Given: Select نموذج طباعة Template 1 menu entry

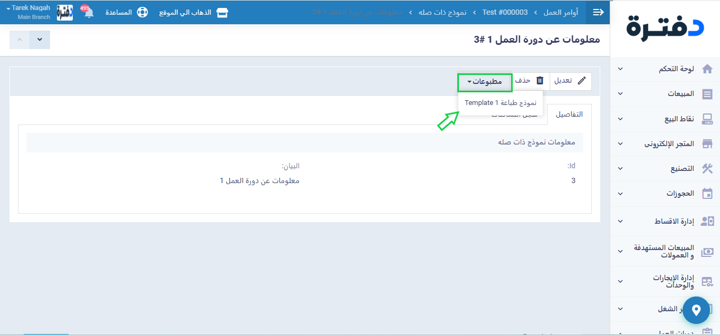Looking at the screenshot, I should coord(501,103).
